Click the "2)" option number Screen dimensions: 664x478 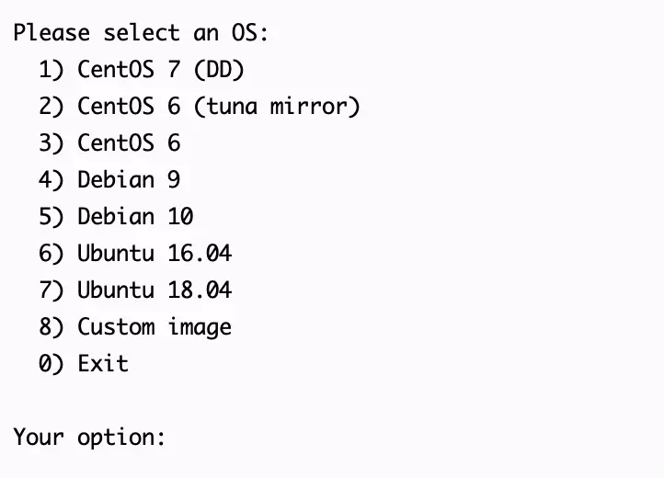point(52,107)
